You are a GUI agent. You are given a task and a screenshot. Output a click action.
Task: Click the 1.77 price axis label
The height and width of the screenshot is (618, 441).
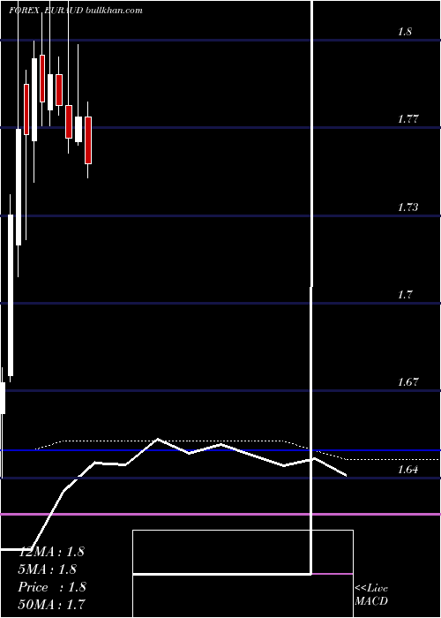(x=408, y=118)
